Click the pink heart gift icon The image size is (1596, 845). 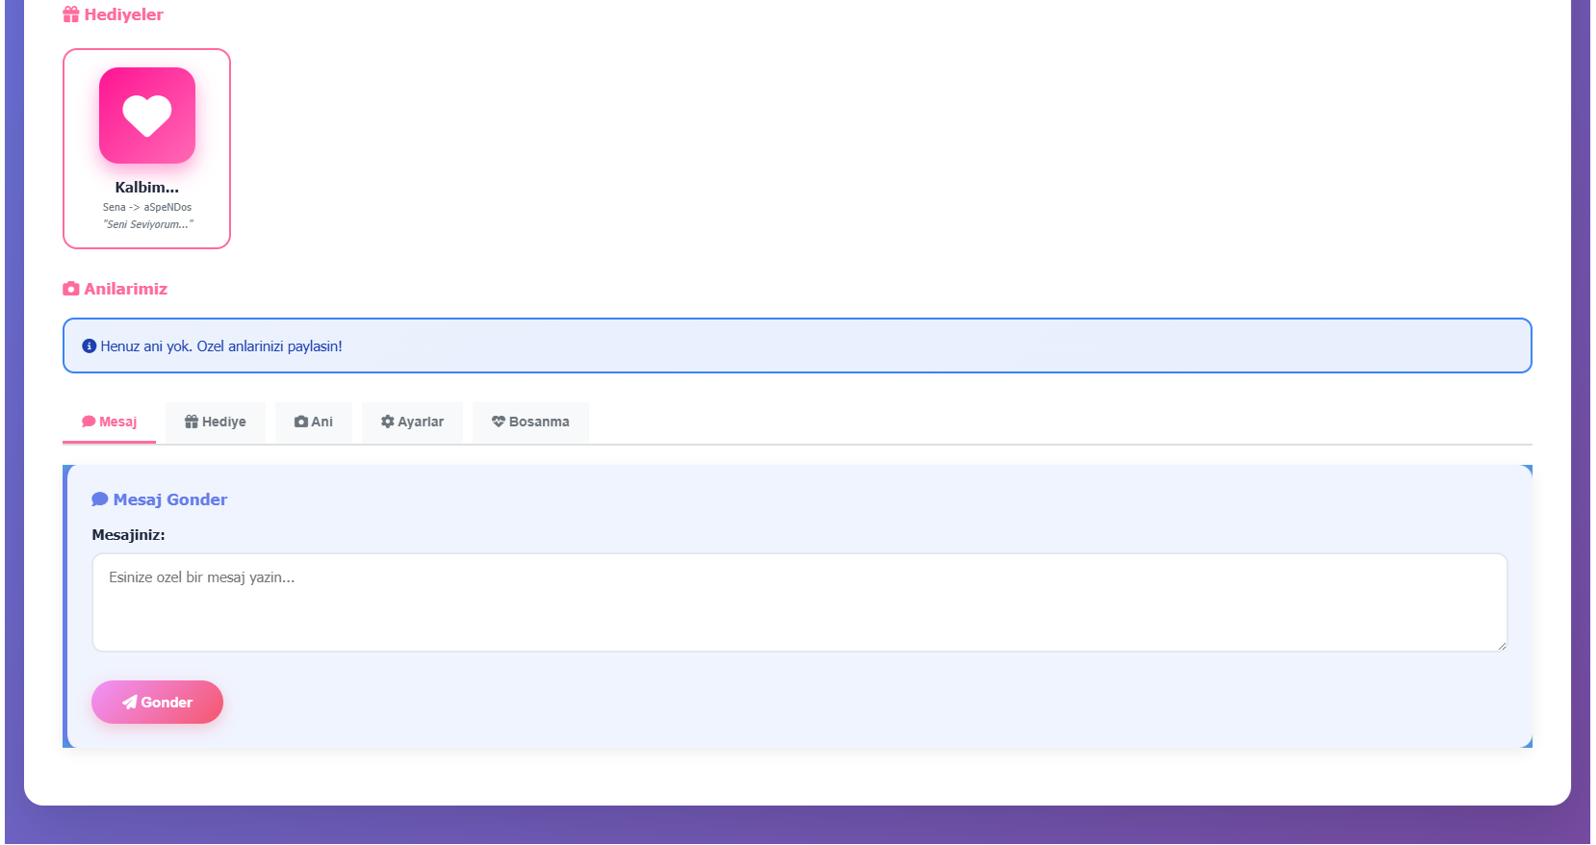[x=147, y=115]
